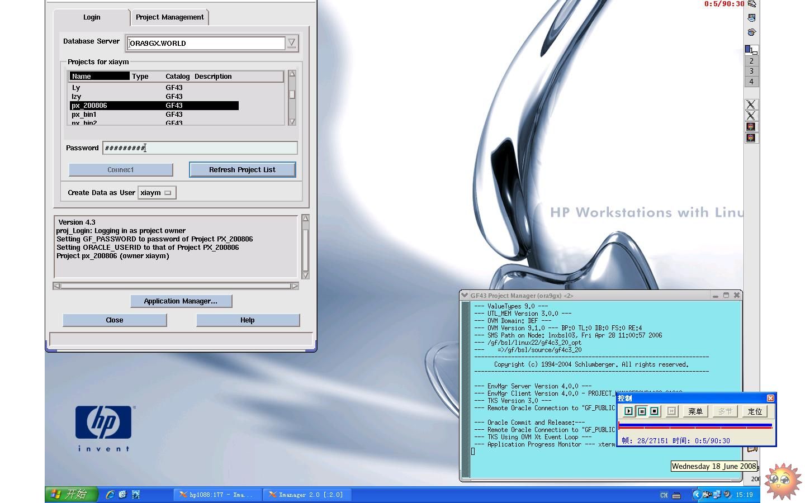
Task: Open the first launcher icon on the side panel
Action: [751, 4]
